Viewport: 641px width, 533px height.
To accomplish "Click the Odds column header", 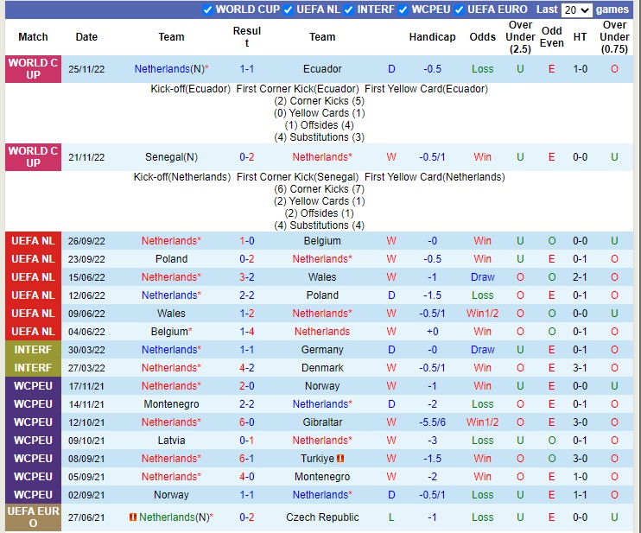I will (482, 37).
